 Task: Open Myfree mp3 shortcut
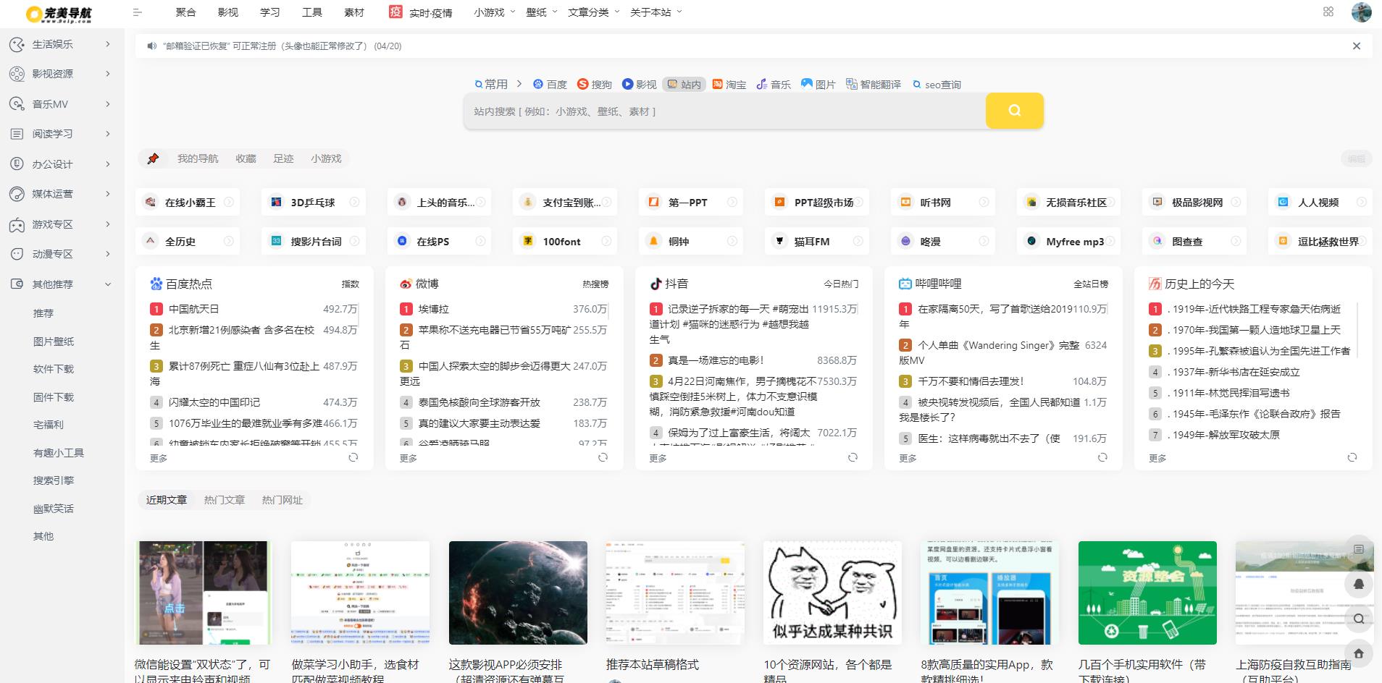1068,241
